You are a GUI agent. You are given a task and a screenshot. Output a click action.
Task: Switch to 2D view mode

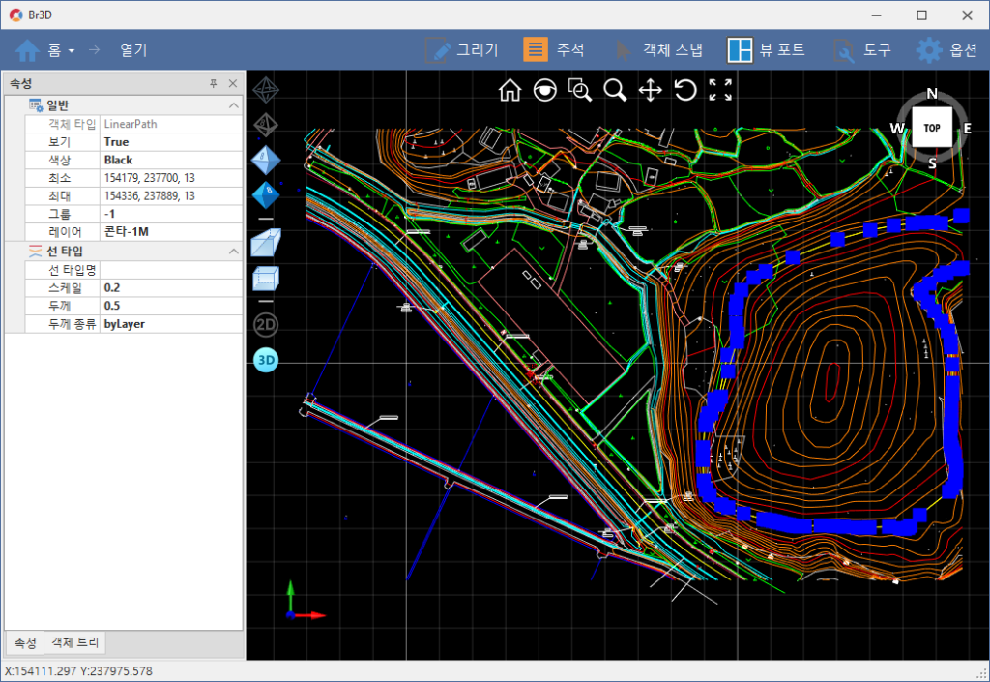265,325
